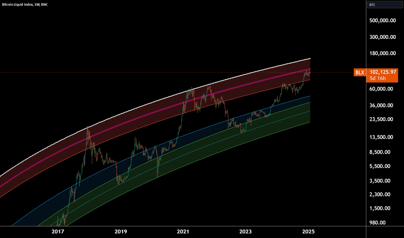
Task: Click the 2017 time axis label
Action: point(58,232)
